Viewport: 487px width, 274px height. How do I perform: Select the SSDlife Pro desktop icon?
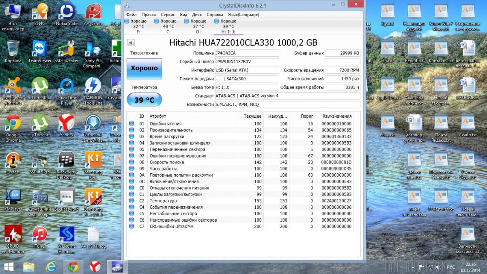(40, 163)
